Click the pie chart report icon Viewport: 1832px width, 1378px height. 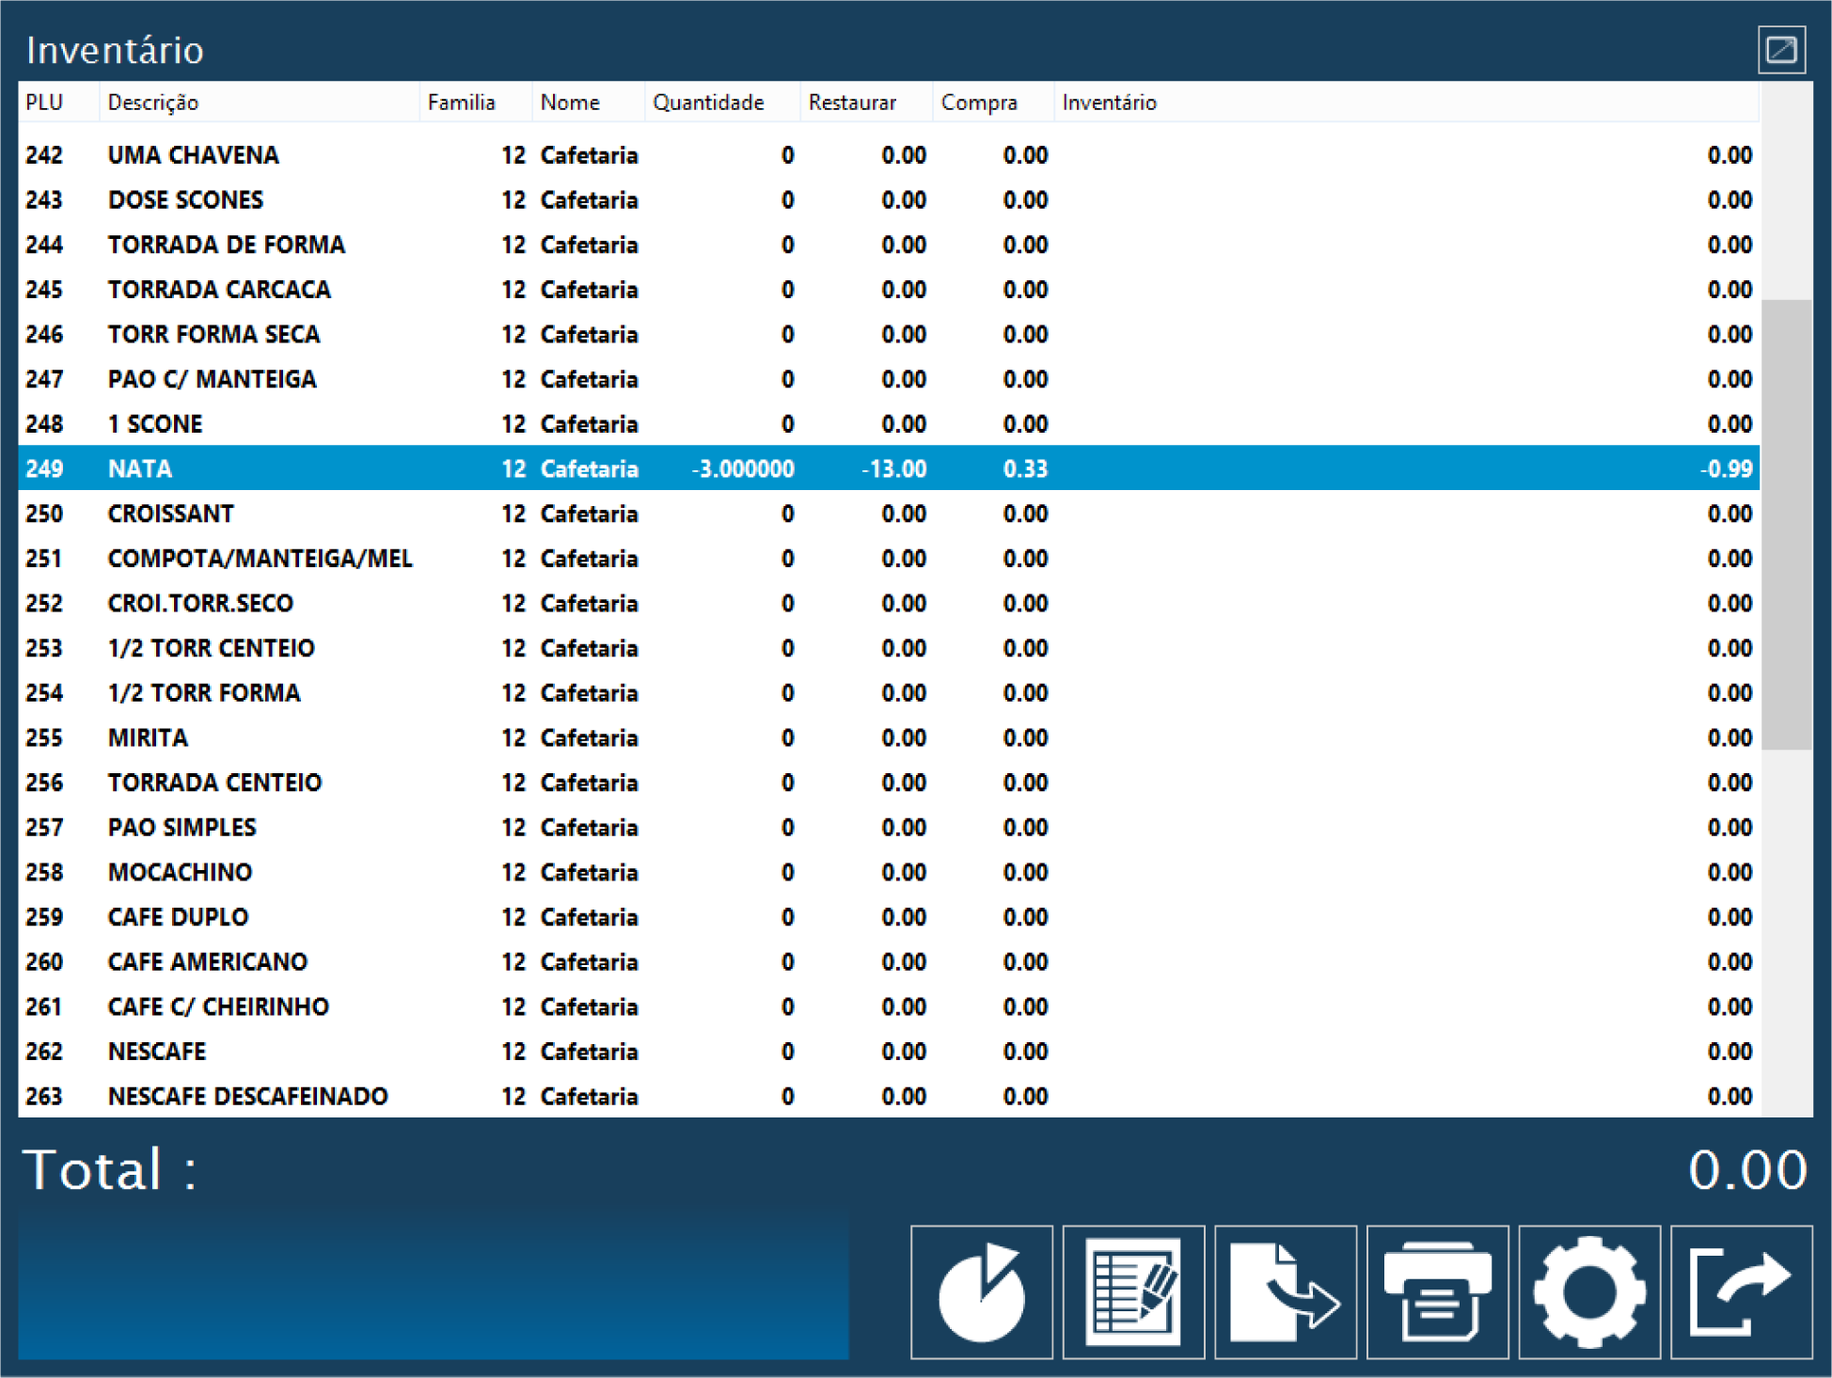(981, 1291)
